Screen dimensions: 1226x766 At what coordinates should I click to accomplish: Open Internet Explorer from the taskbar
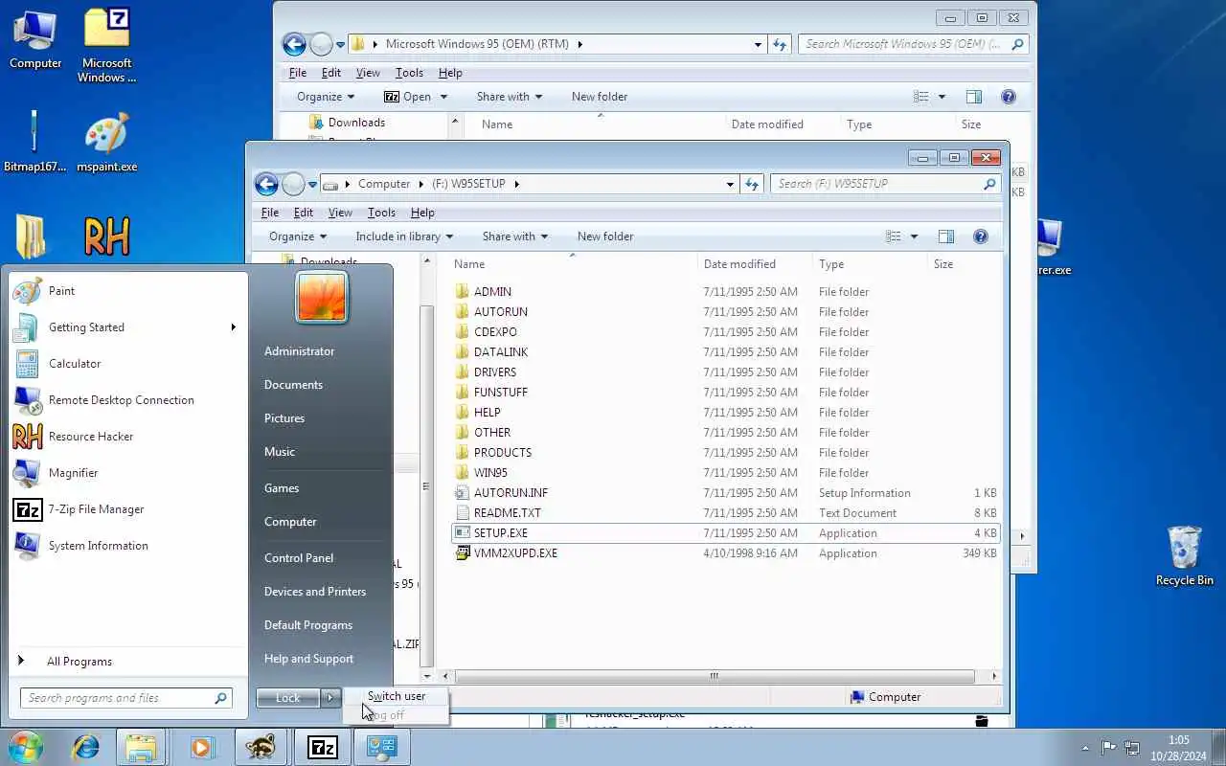click(85, 747)
